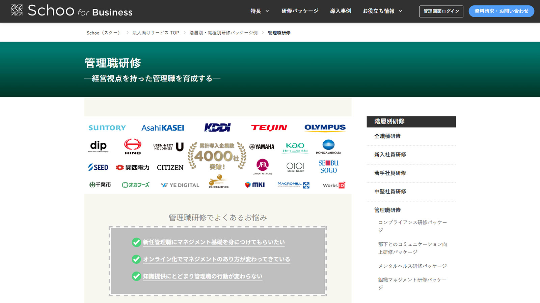Click the 資料請求・お問い合わせ button

pyautogui.click(x=501, y=11)
